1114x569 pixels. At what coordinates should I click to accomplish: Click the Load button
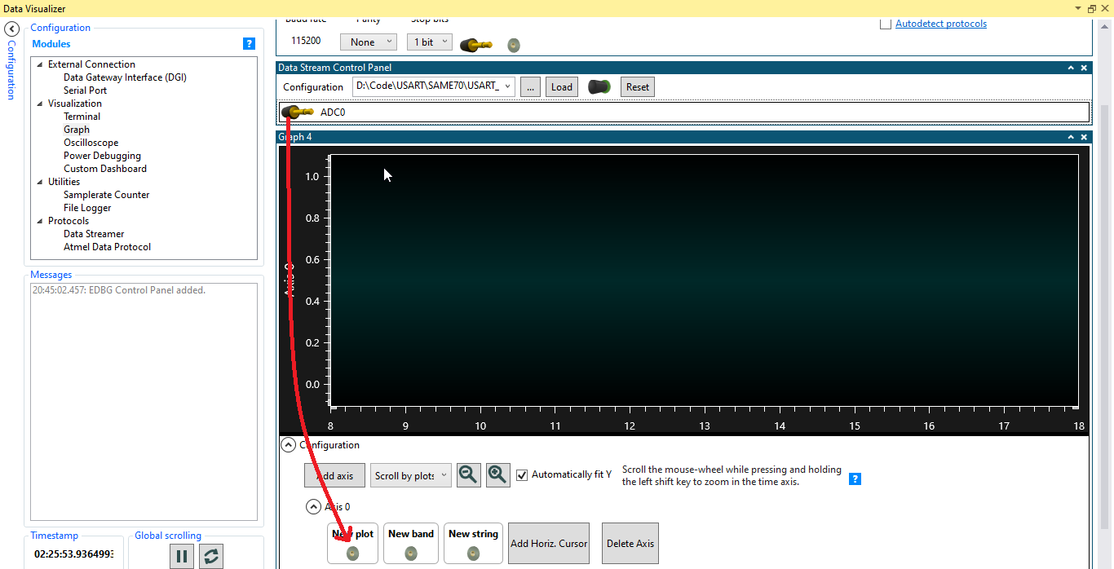tap(562, 87)
